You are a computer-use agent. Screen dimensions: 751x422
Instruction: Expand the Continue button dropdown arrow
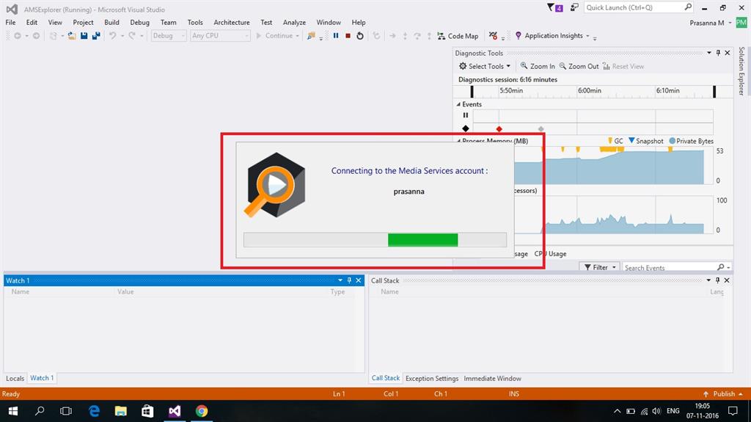298,36
